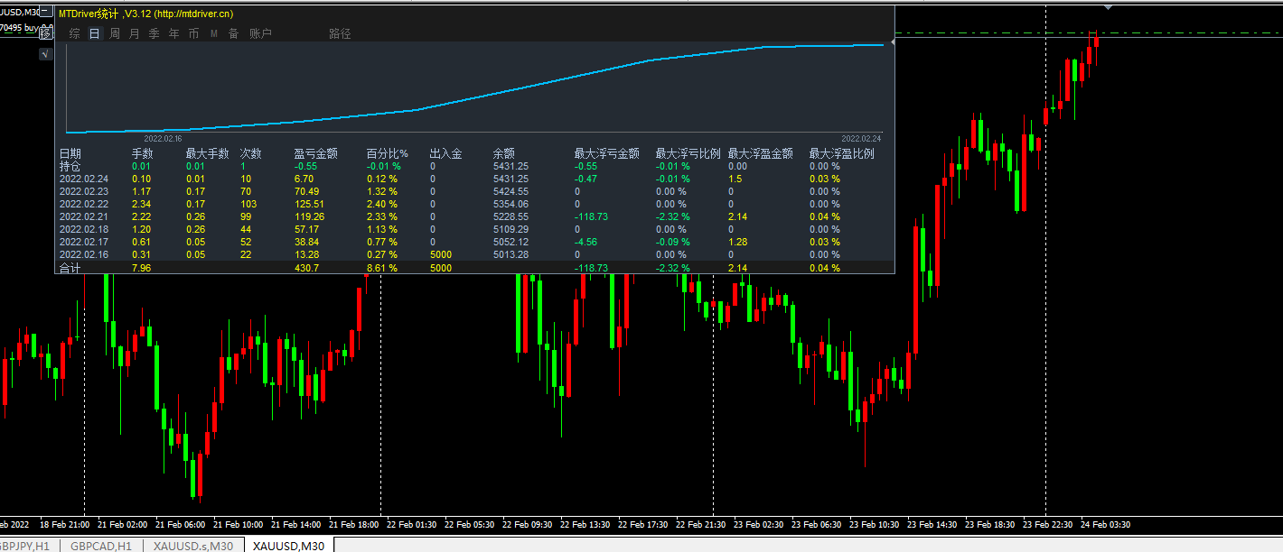
Task: Open the 周 weekly tab
Action: [x=115, y=33]
